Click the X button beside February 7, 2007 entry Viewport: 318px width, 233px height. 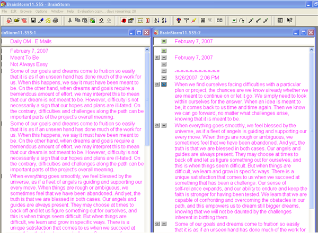tap(157, 58)
